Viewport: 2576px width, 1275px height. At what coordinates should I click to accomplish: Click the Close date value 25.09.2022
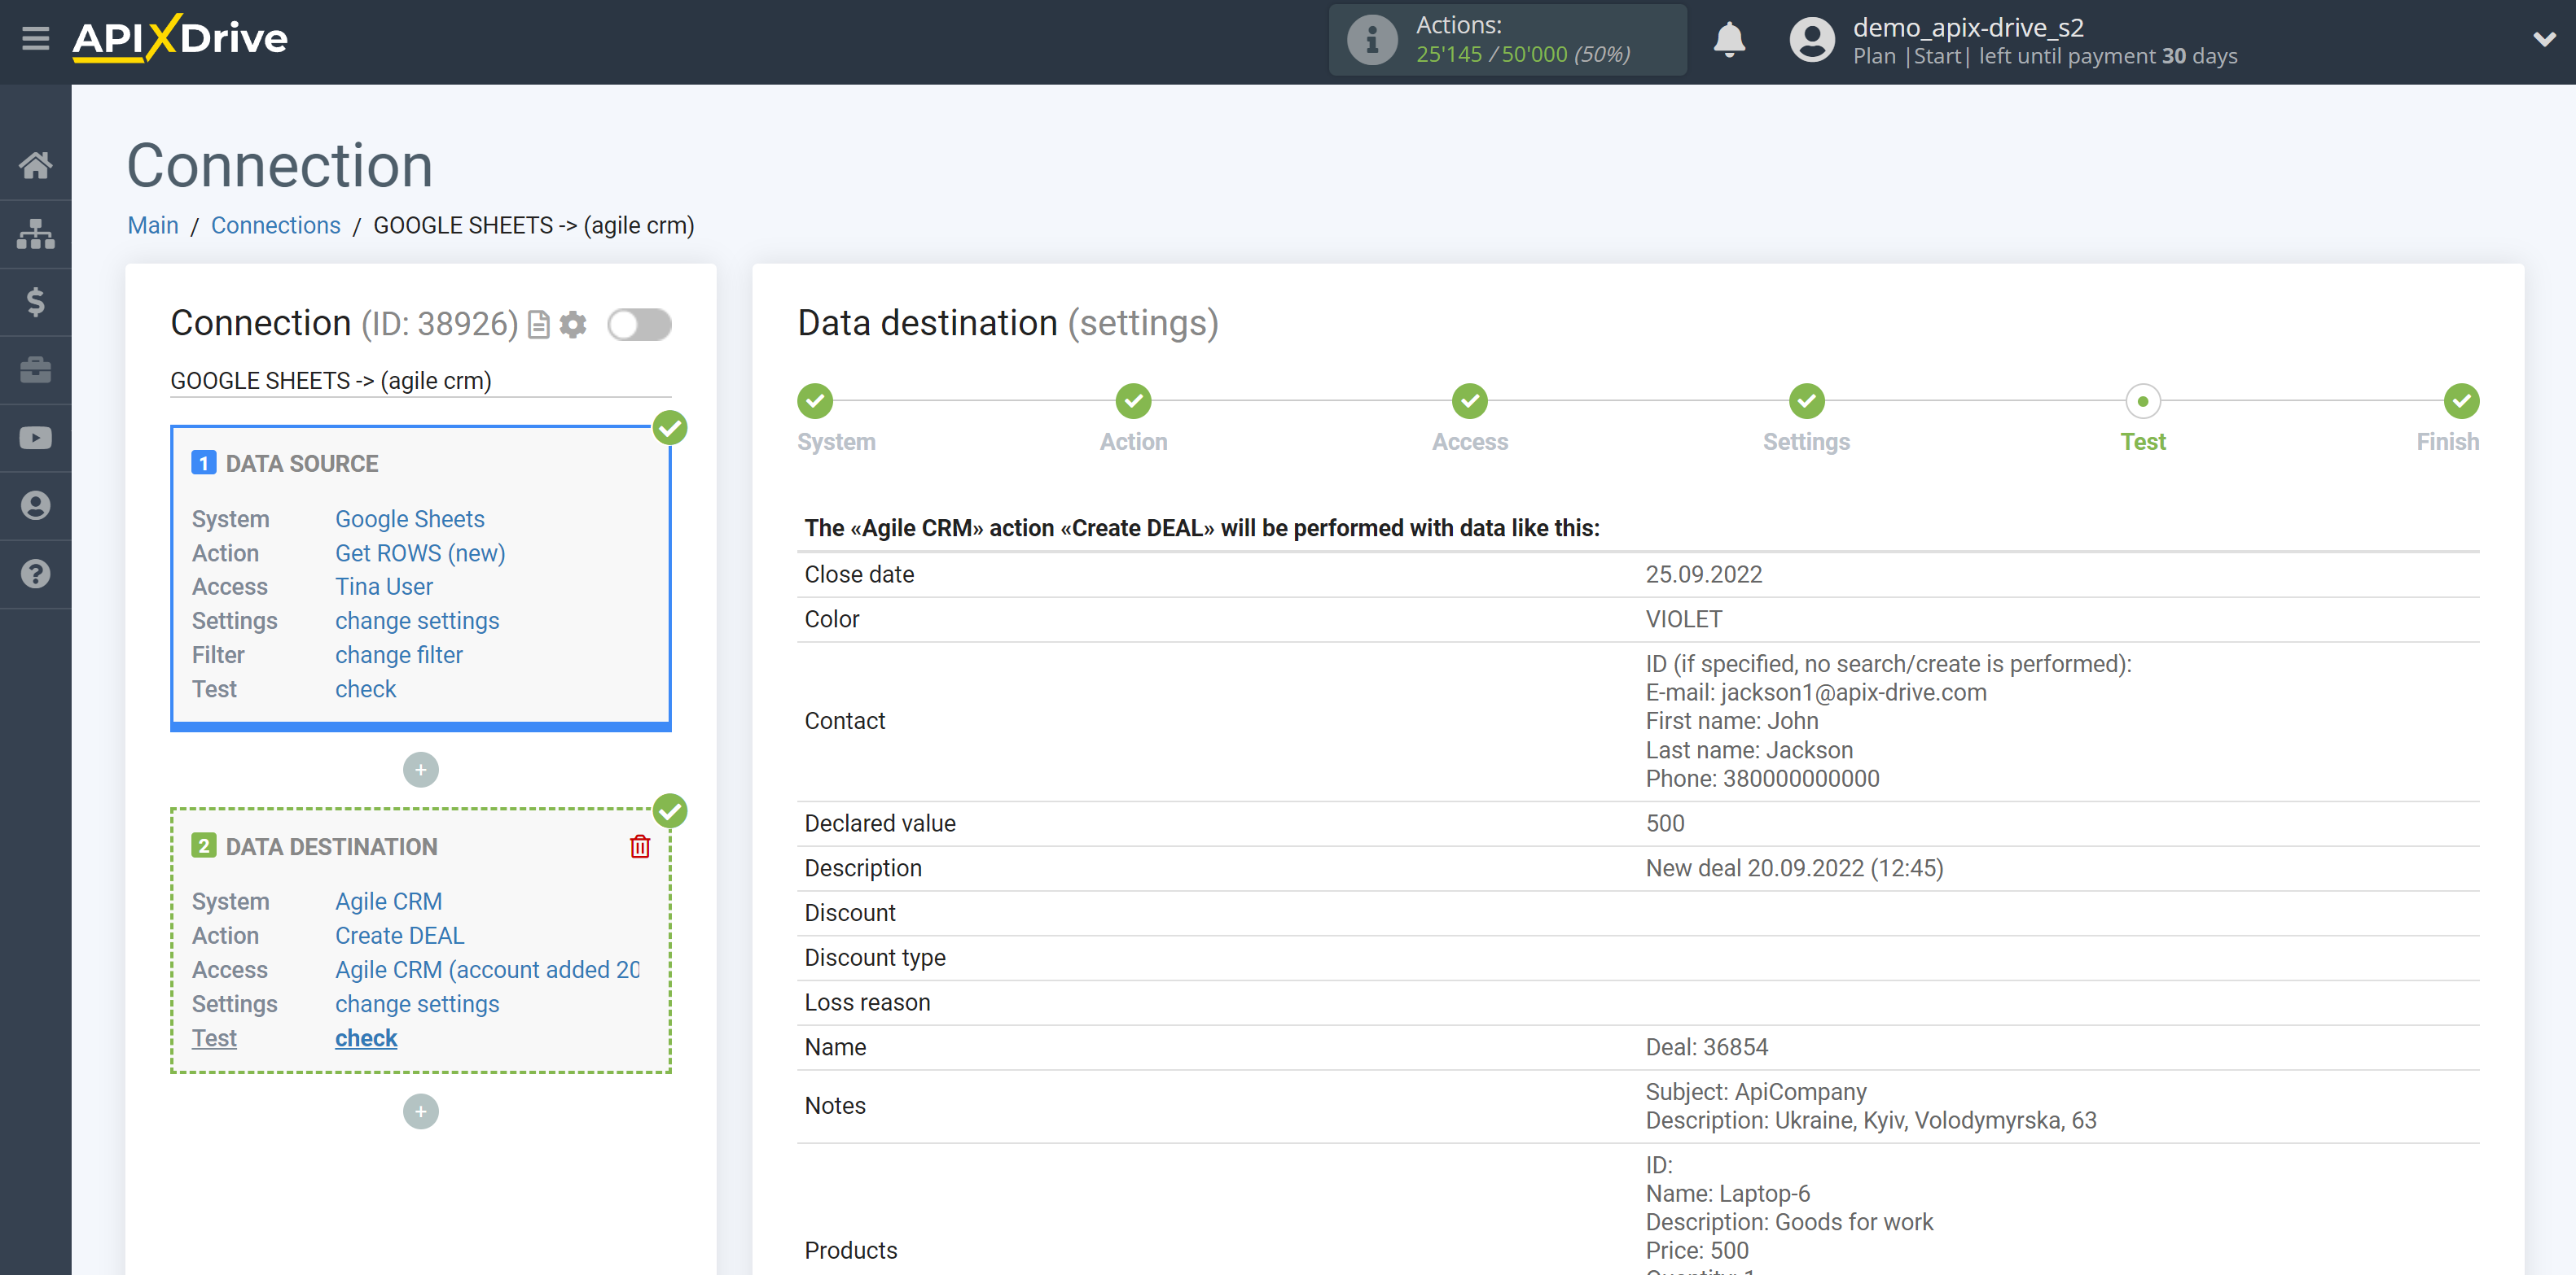point(1704,574)
